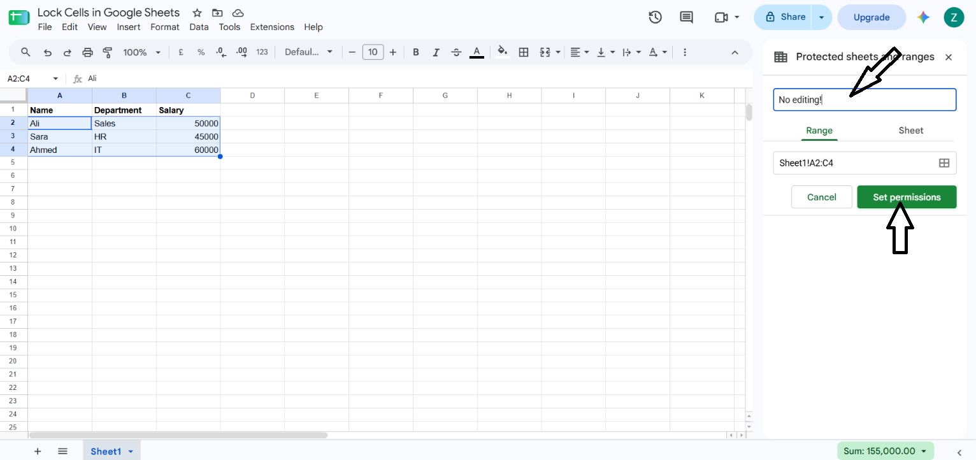This screenshot has height=460, width=976.
Task: Open the borders tool
Action: [x=524, y=52]
